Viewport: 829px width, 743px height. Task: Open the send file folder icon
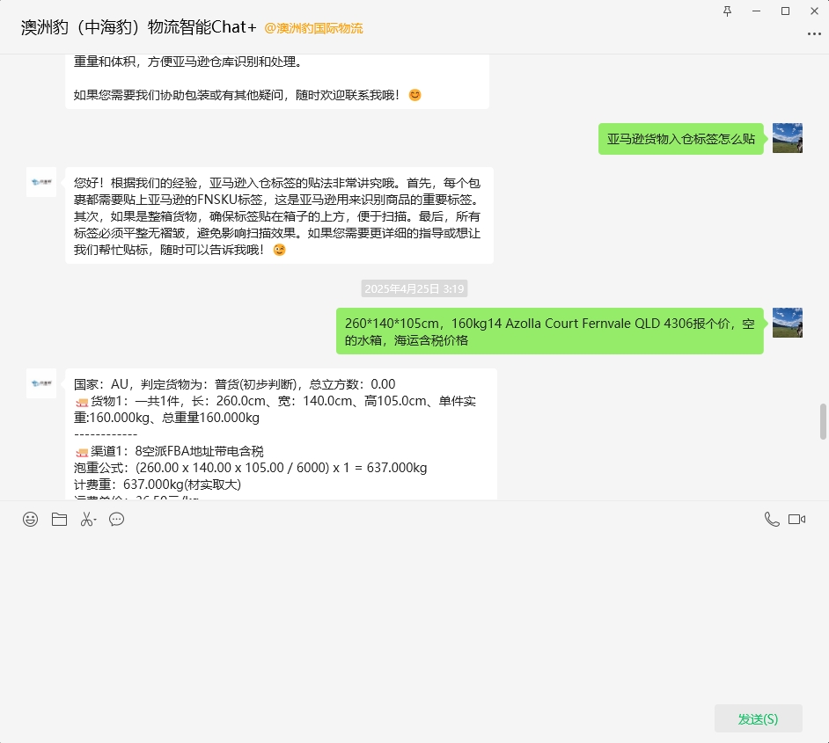click(x=59, y=520)
